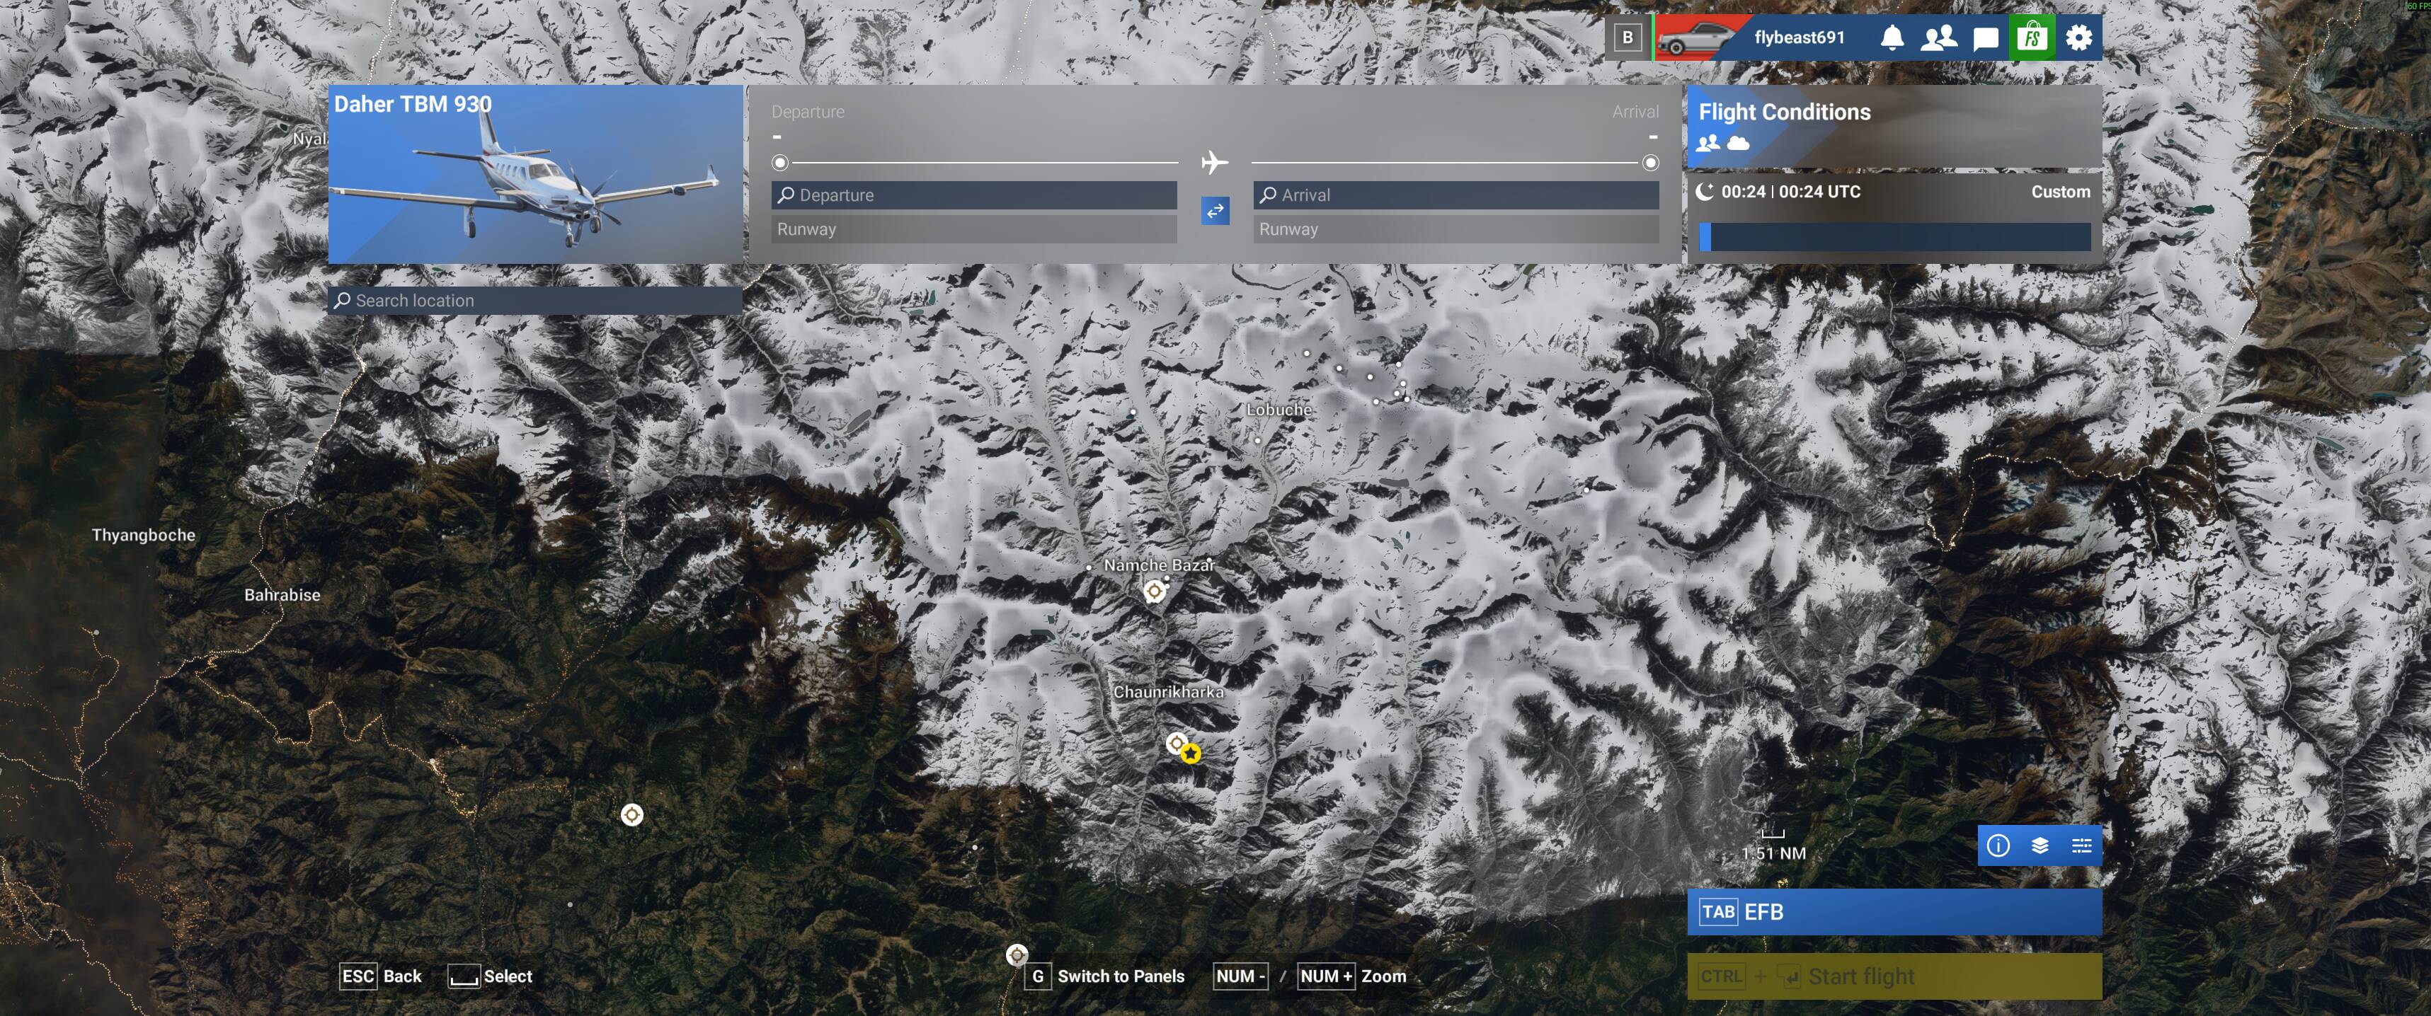Screen dimensions: 2431x1016
Task: Click the map info icon
Action: click(x=1997, y=845)
